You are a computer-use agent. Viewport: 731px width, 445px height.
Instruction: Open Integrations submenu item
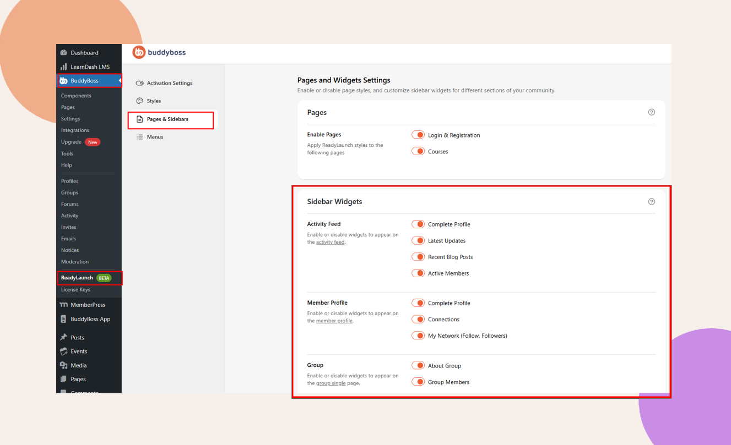[x=75, y=130]
